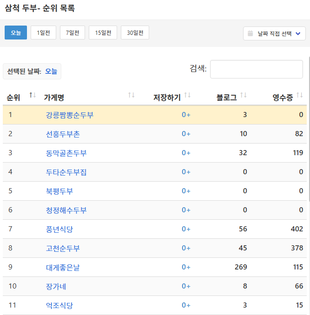This screenshot has height=315, width=310.
Task: Focus the 검색 search input field
Action: [257, 69]
